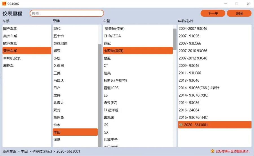Choose brand 马自达
Viewport: 254px width, 156px height.
[x=75, y=81]
